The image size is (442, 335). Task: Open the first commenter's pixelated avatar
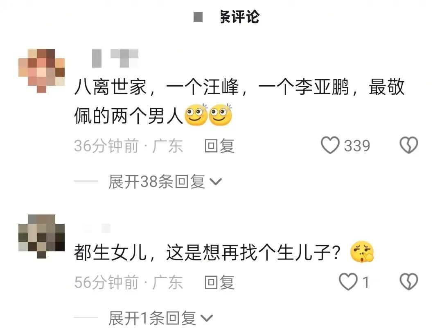(x=41, y=71)
